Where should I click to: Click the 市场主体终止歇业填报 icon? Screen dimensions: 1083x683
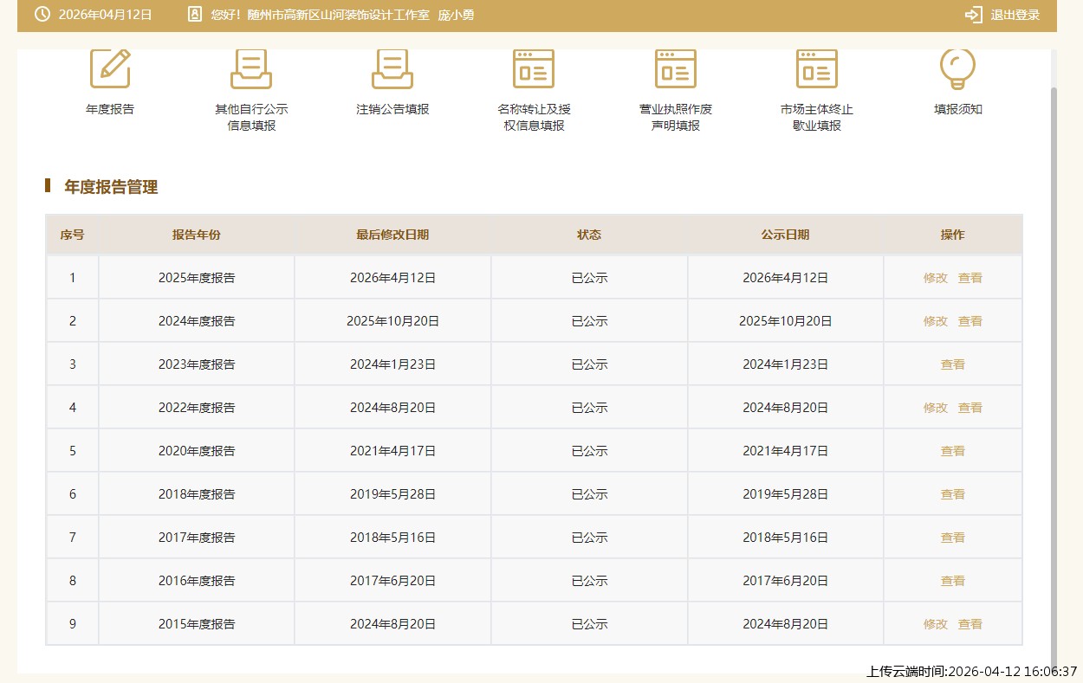817,69
